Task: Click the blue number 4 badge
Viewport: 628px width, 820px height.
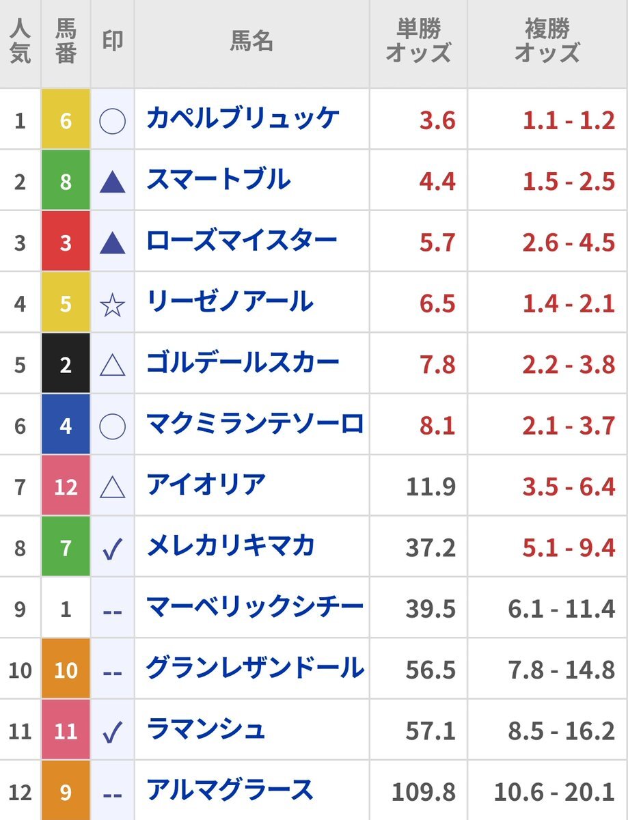Action: click(x=66, y=425)
